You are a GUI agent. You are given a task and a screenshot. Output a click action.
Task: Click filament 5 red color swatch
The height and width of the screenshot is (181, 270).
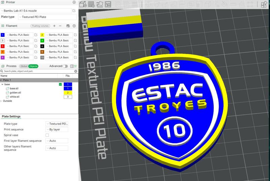coord(3,46)
